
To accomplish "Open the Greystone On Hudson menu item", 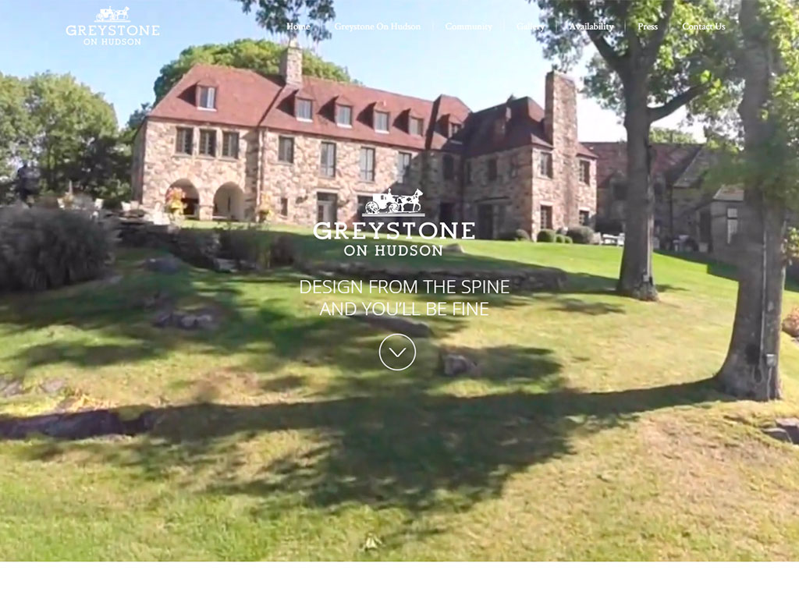I will 378,27.
